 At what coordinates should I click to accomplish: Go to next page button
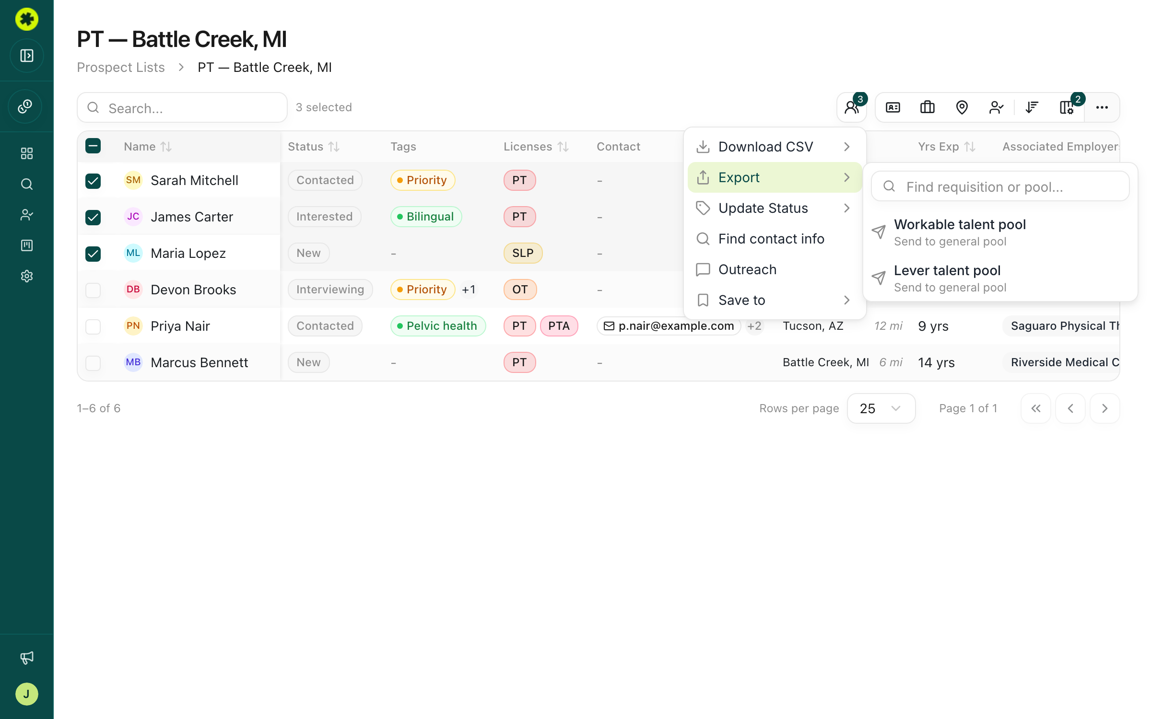(x=1105, y=408)
